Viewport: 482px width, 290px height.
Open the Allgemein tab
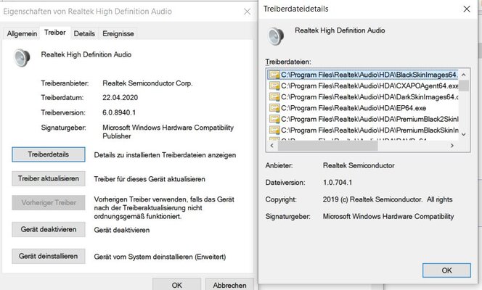[22, 34]
